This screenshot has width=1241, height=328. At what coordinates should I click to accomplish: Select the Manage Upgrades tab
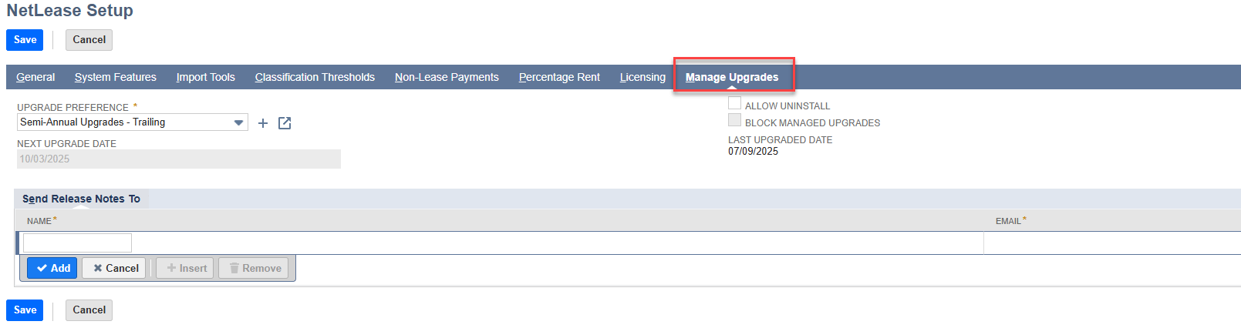coord(732,77)
